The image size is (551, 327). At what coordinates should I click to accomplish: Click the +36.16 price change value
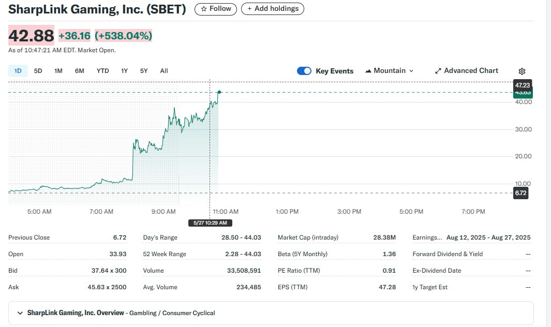(75, 36)
